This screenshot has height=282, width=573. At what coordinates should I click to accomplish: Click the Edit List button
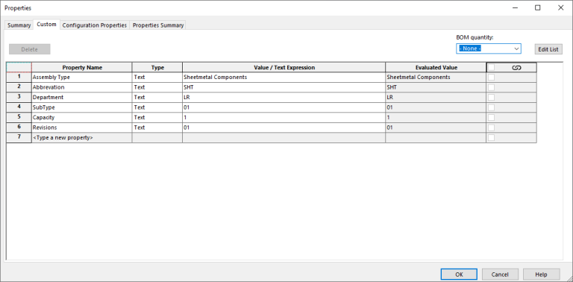(x=548, y=49)
